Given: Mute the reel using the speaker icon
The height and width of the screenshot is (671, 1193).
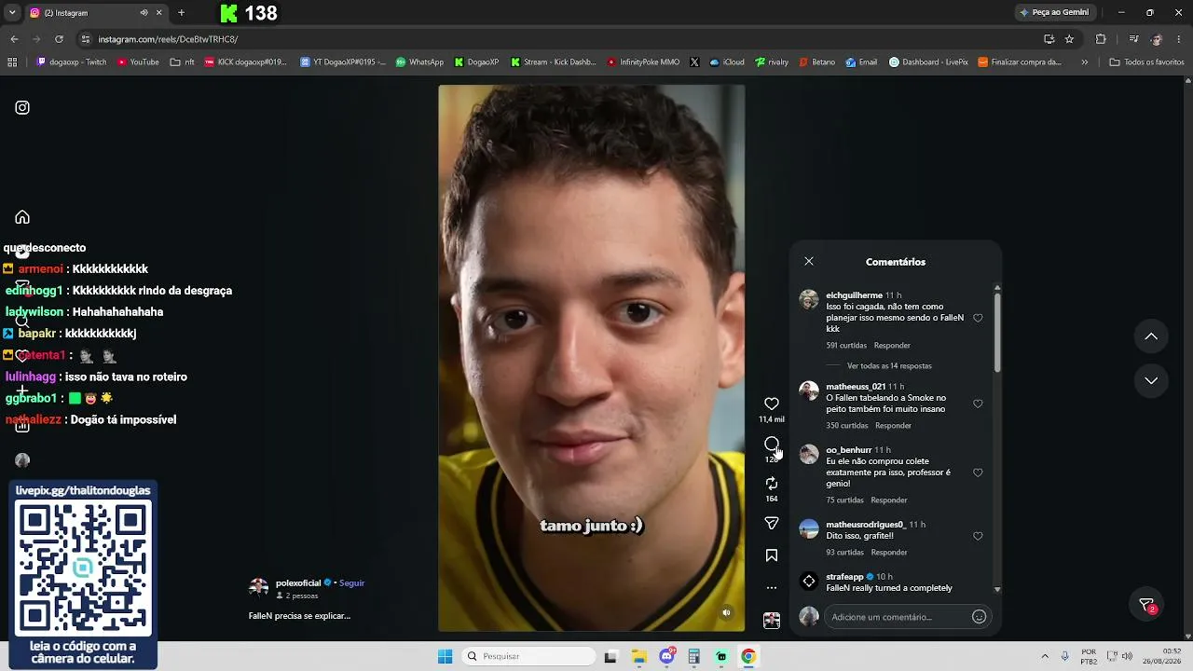Looking at the screenshot, I should tap(727, 612).
